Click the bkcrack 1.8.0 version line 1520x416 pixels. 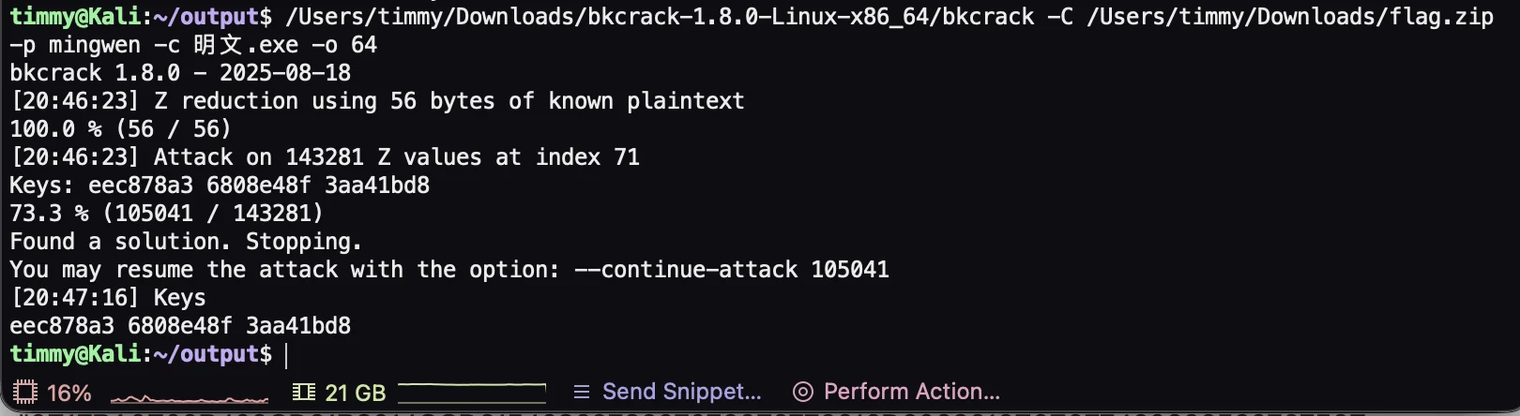pos(180,73)
